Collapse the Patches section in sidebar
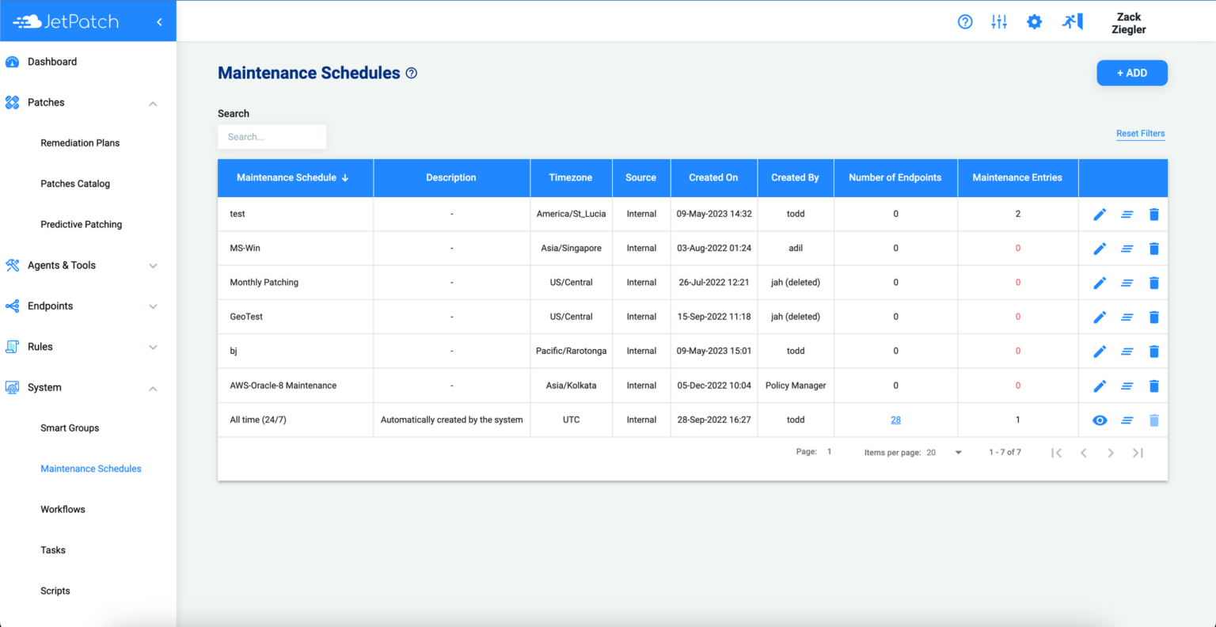This screenshot has width=1216, height=627. click(x=153, y=102)
